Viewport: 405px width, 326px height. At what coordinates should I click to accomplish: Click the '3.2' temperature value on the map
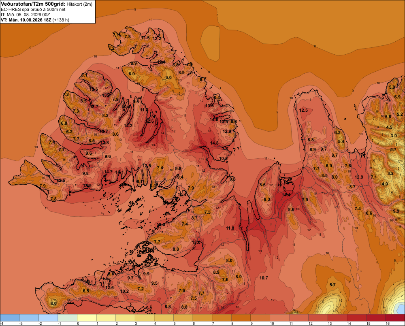click(x=390, y=173)
